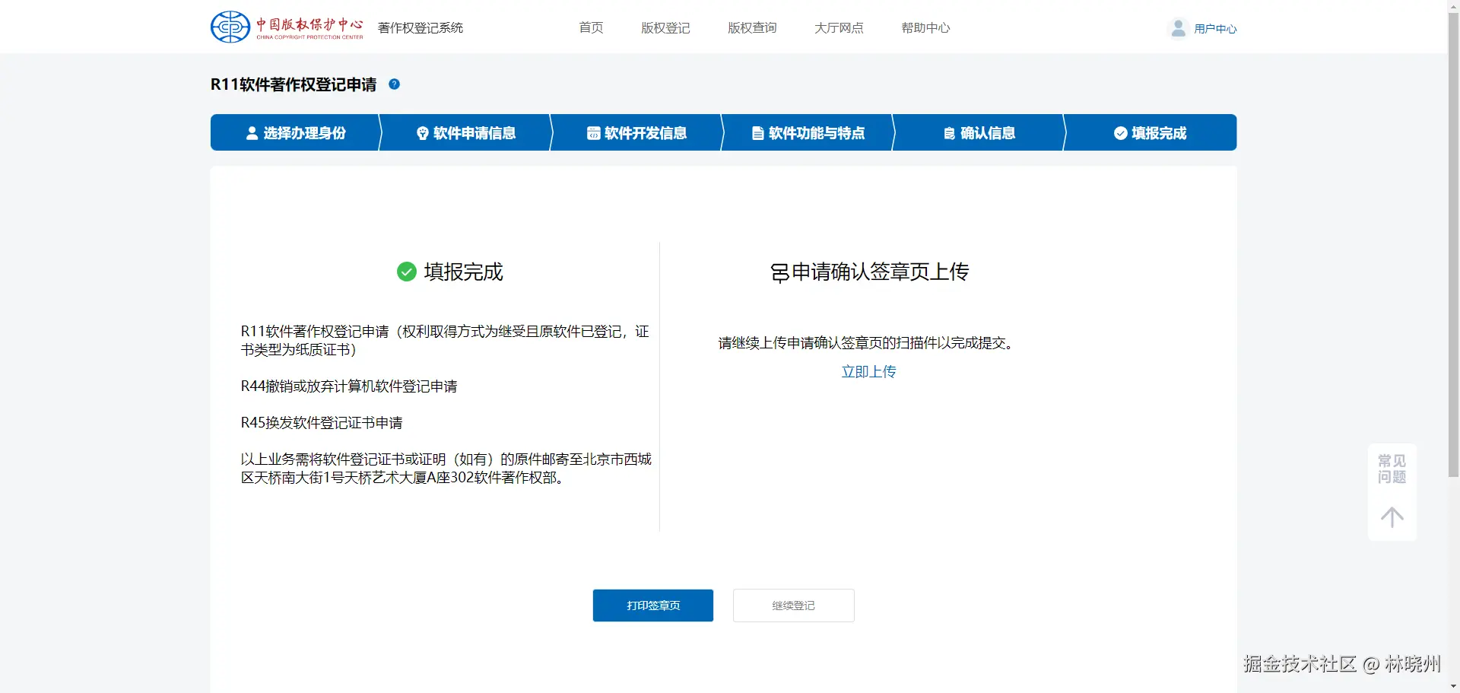The height and width of the screenshot is (693, 1460).
Task: Open the 版权登记 menu
Action: click(x=665, y=28)
